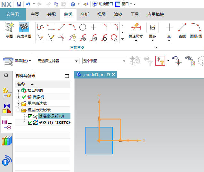Open the undo history dropdown arrow
The image size is (204, 172).
pyautogui.click(x=34, y=4)
